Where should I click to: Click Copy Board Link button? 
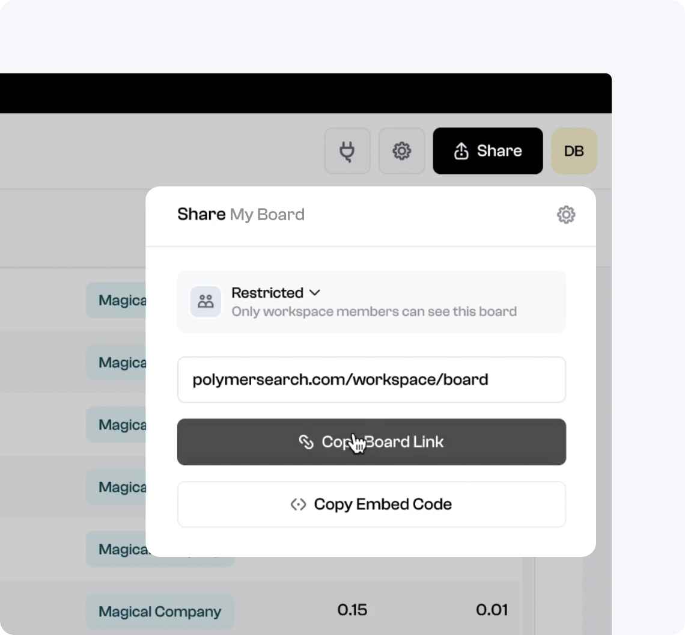click(x=371, y=442)
